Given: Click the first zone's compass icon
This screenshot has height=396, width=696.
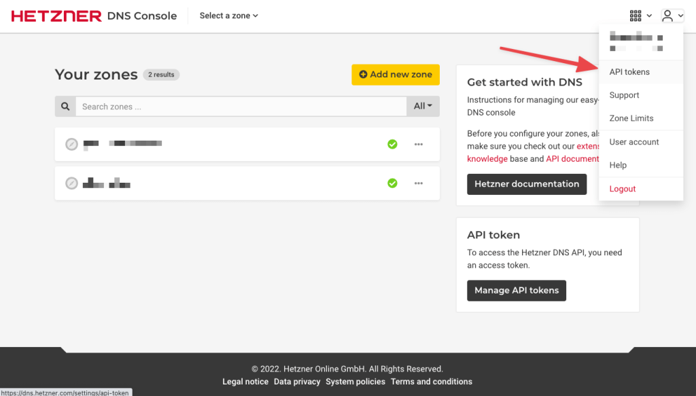Looking at the screenshot, I should point(71,144).
